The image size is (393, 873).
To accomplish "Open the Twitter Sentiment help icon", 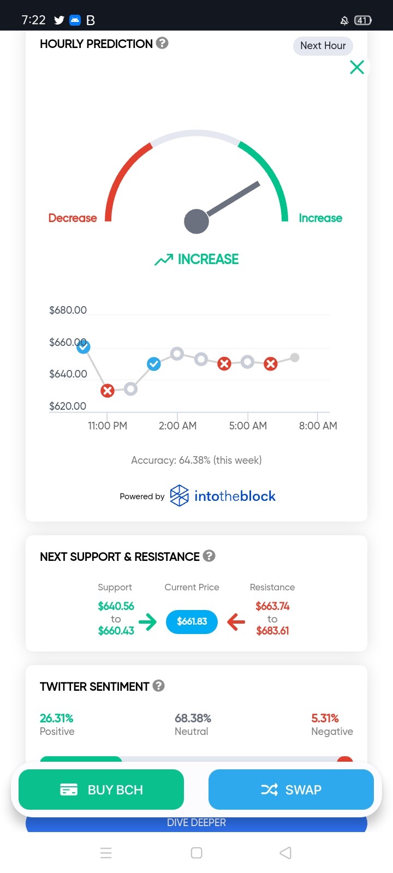I will click(x=158, y=686).
